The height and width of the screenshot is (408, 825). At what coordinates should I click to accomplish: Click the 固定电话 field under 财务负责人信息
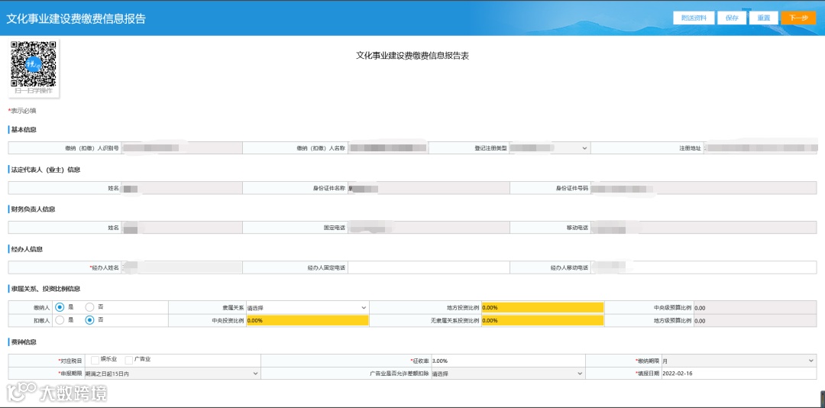pyautogui.click(x=429, y=228)
